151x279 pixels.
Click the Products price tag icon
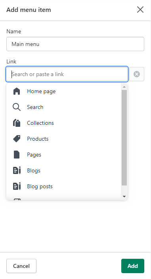[17, 139]
